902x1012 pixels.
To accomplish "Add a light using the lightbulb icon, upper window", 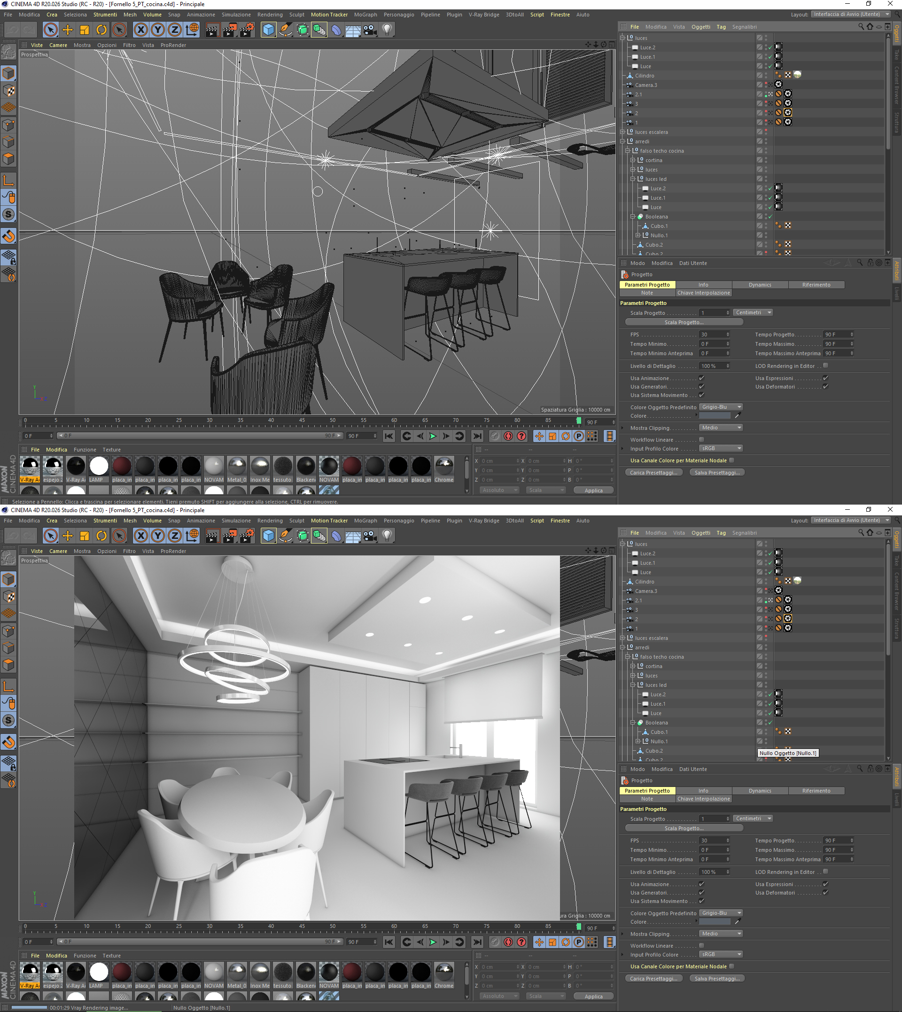I will point(387,30).
